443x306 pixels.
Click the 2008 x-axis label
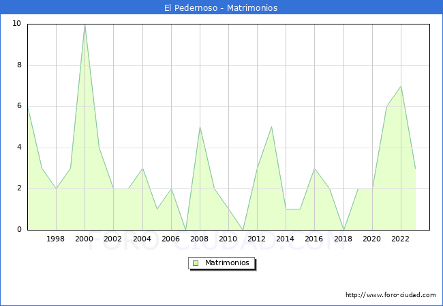click(200, 239)
